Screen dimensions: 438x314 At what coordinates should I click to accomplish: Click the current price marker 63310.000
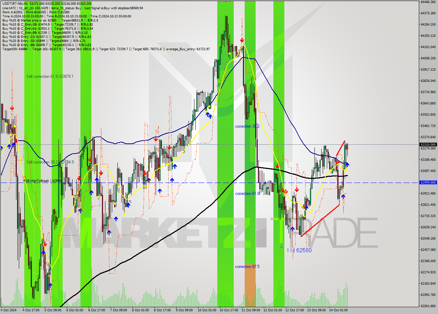coord(428,144)
